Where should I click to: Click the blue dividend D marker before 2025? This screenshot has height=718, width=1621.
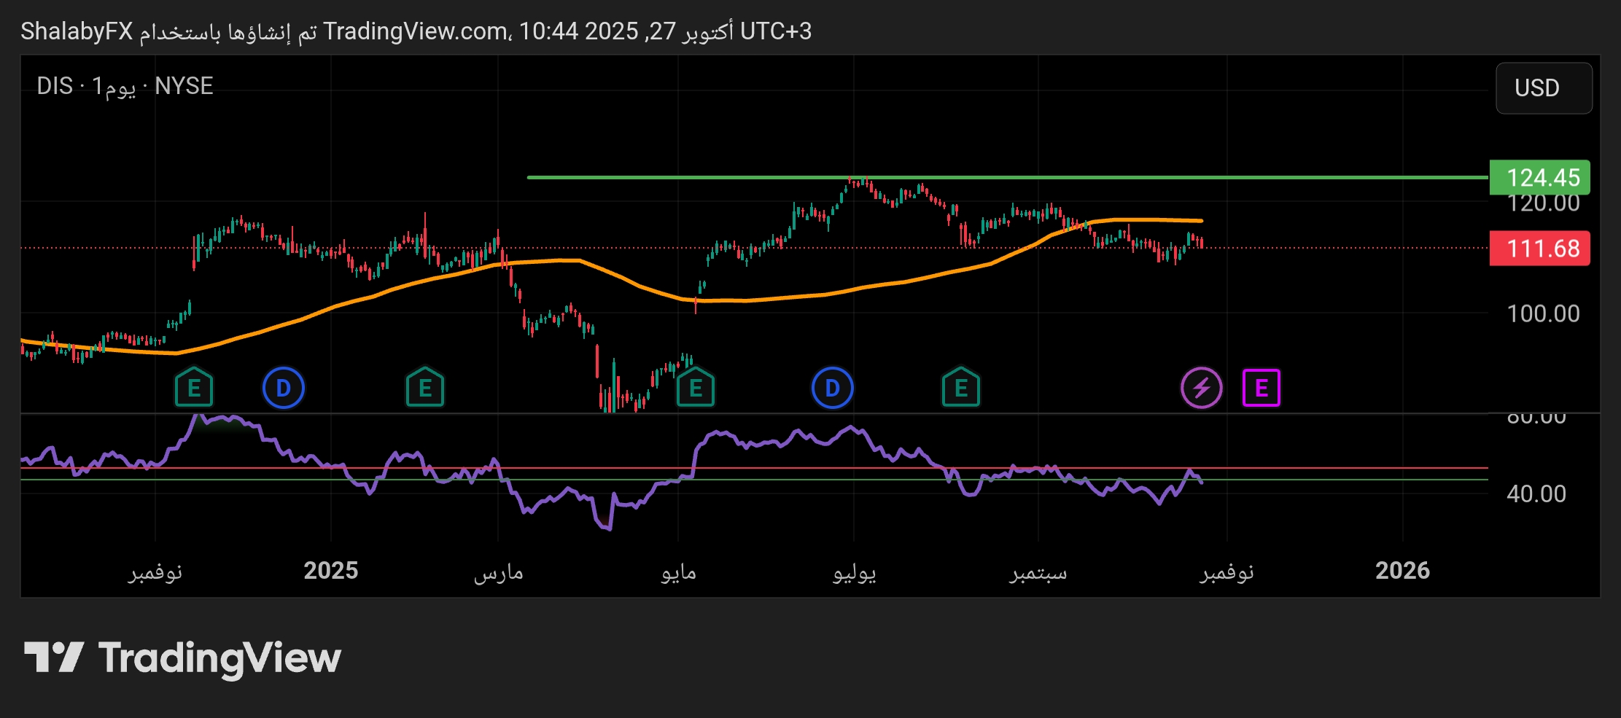284,388
